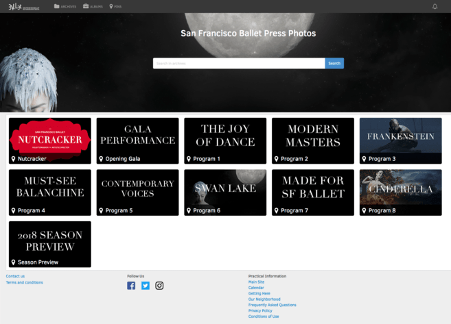The image size is (451, 324).
Task: Open the Pins menu item
Action: click(115, 6)
